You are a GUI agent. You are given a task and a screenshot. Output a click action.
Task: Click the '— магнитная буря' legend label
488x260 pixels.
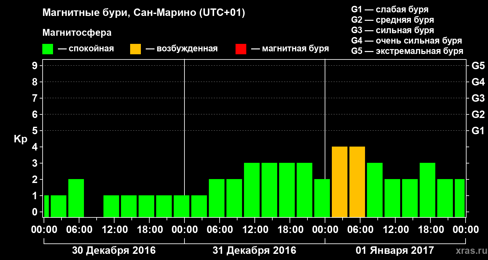point(290,49)
